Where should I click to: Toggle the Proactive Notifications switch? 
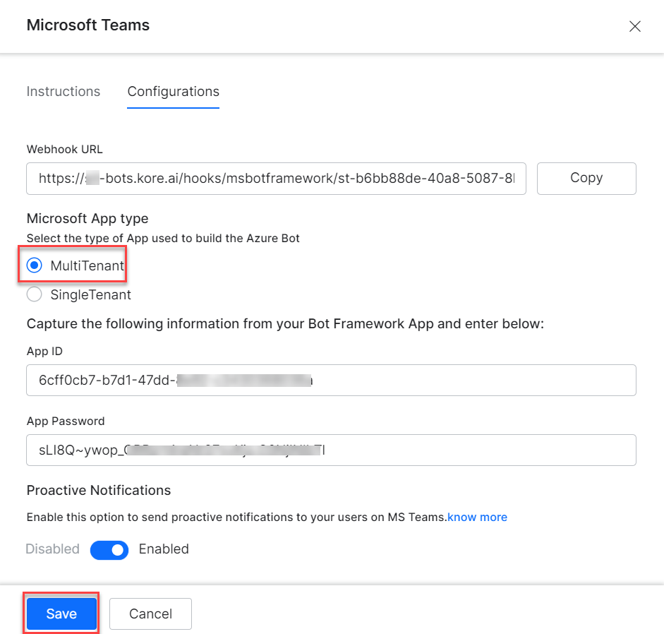click(109, 550)
